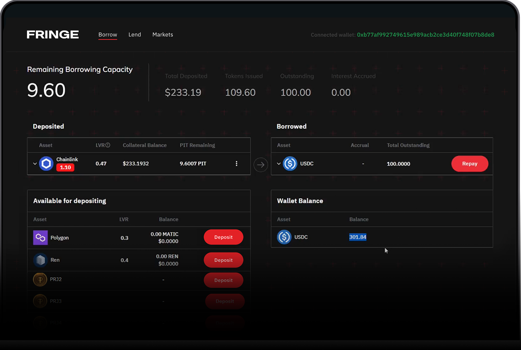Viewport: 521px width, 350px height.
Task: Expand the USDC borrowed row chevron
Action: [x=279, y=164]
